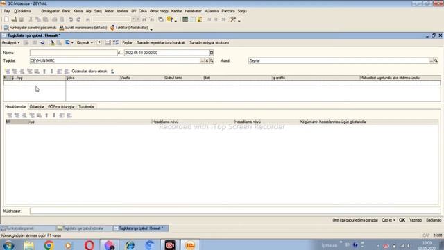This screenshot has height=250, width=444.
Task: Click the Go to action icon with dropdown
Action: tap(69, 43)
